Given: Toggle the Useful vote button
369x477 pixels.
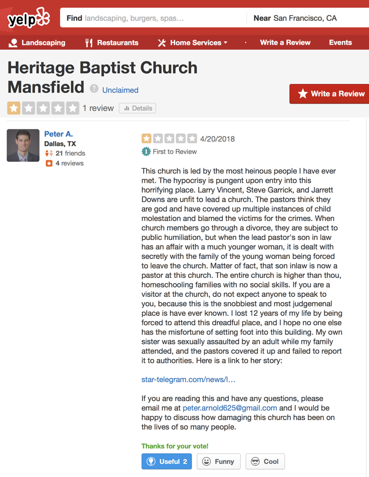Looking at the screenshot, I should [x=166, y=461].
